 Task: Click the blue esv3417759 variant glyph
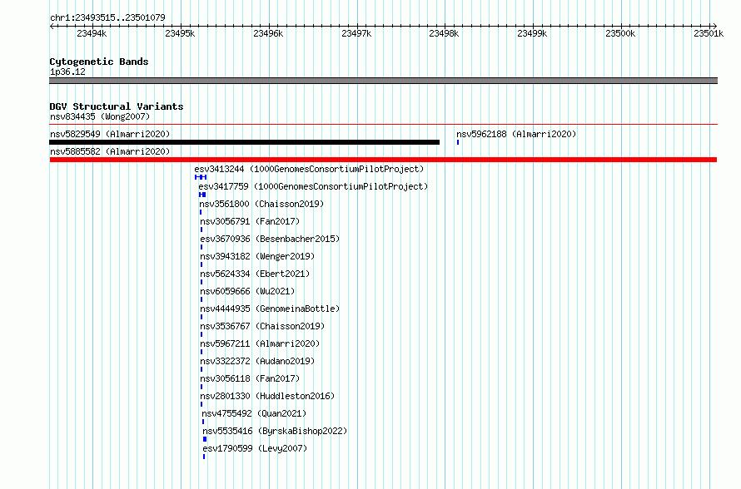coord(202,195)
